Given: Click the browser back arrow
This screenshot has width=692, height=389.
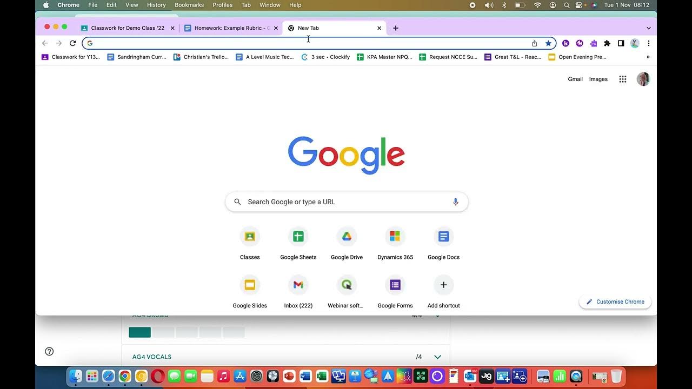Looking at the screenshot, I should click(x=45, y=43).
